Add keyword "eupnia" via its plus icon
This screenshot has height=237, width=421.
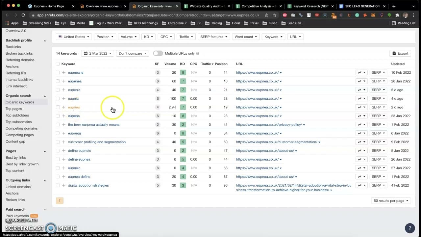coord(63,98)
